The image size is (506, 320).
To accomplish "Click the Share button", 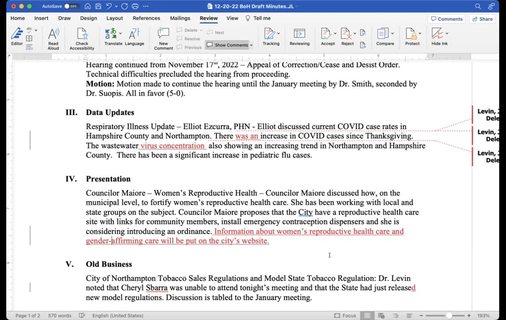I will click(482, 19).
